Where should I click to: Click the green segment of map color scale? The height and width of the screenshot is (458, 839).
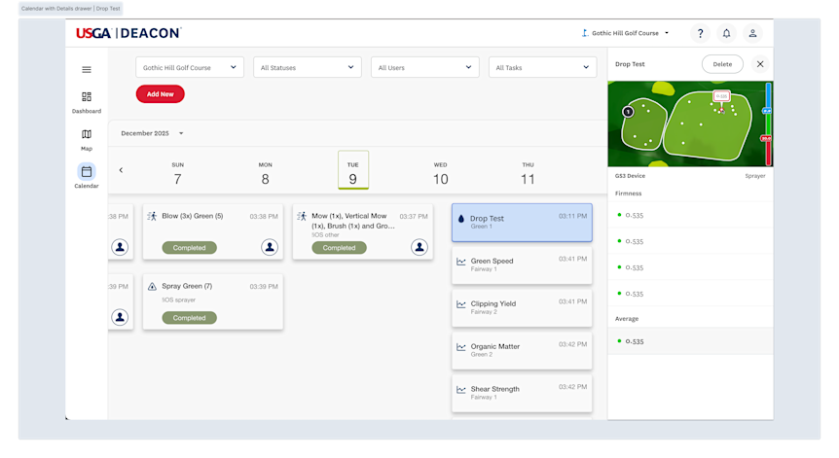768,124
